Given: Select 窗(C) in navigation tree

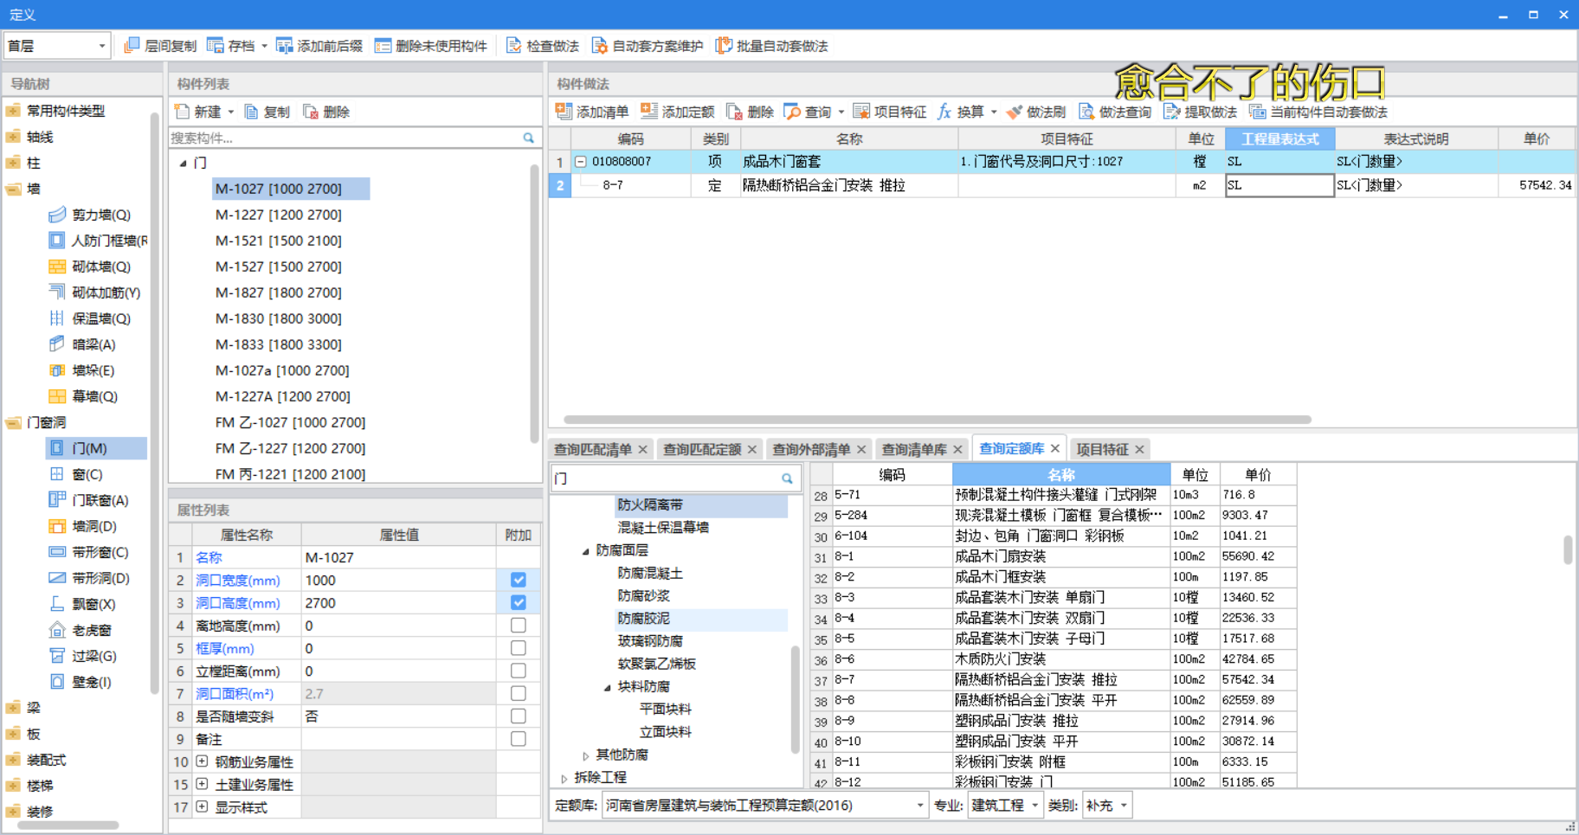Looking at the screenshot, I should point(87,474).
